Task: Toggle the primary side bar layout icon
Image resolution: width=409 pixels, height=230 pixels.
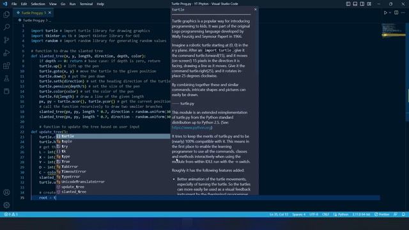Action: click(x=348, y=4)
